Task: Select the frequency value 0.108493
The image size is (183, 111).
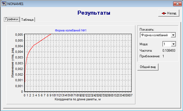Action: (169, 51)
